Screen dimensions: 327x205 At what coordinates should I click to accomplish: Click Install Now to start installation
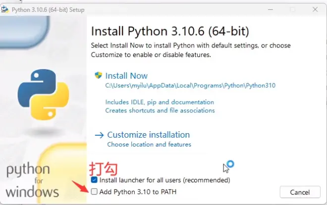click(126, 76)
